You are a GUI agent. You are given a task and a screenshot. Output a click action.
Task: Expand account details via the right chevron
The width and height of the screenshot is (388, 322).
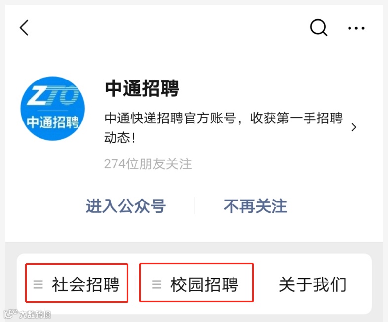coord(354,127)
